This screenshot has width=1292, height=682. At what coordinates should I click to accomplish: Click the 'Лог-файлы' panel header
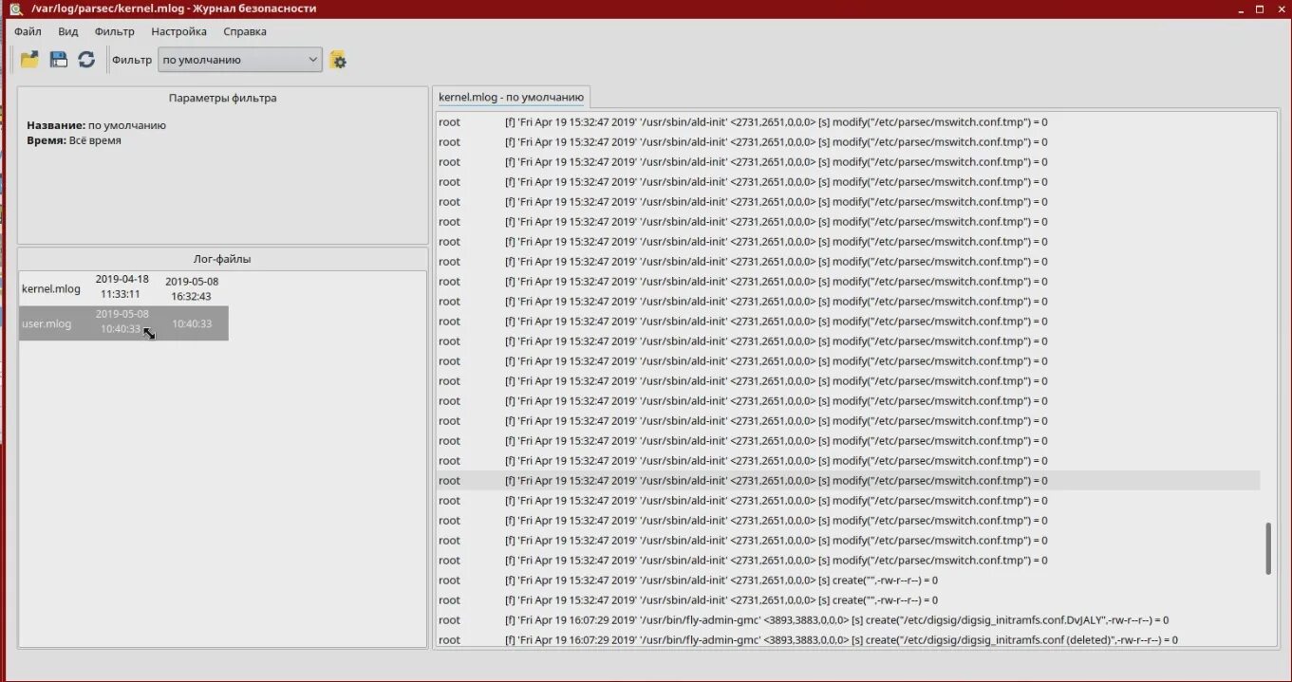point(223,259)
